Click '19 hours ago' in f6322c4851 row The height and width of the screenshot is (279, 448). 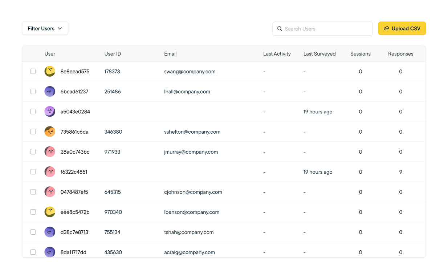318,172
